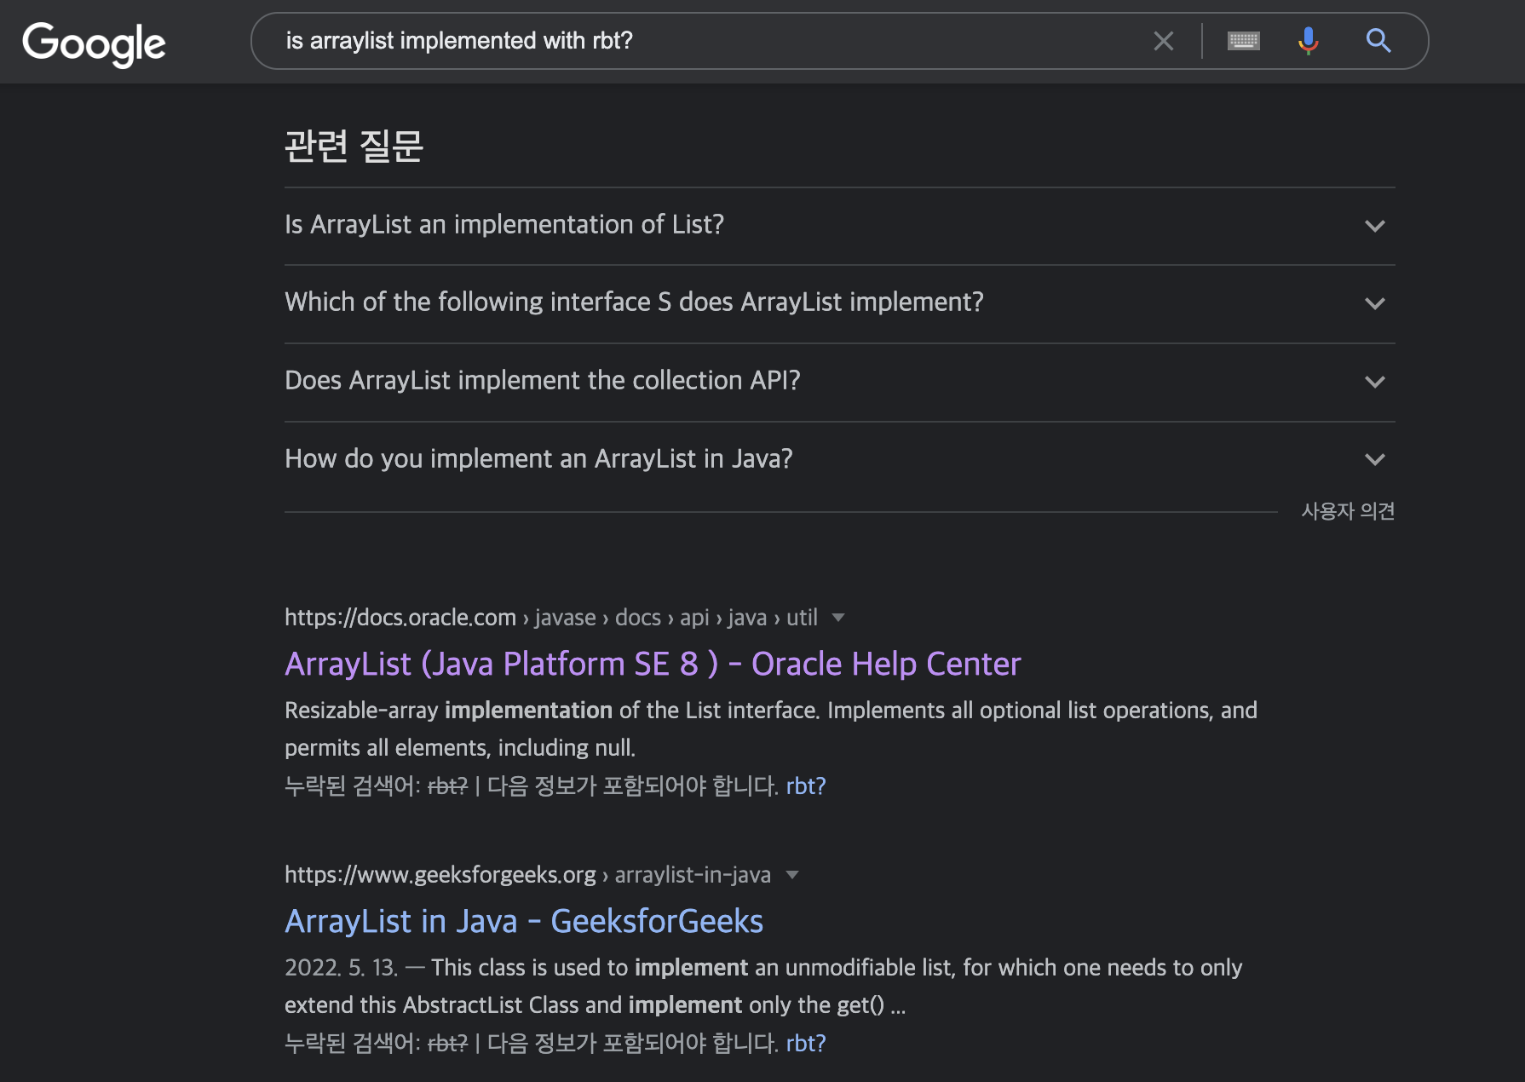
Task: Expand 'Is ArrayList an implementation of List?'
Action: pos(839,226)
